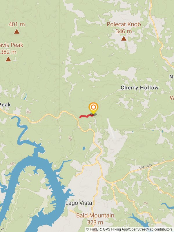Select the road junction north of Lago Vista

click(97, 162)
